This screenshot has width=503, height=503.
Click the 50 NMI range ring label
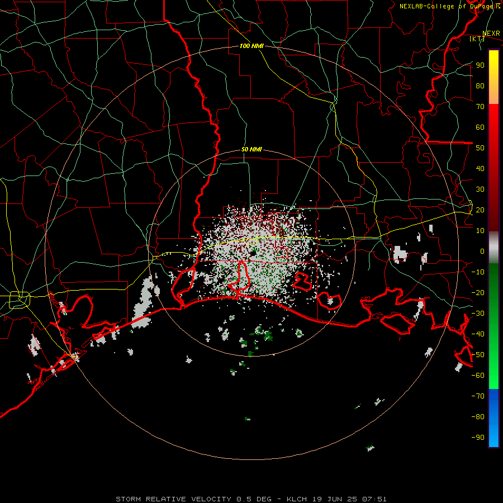pyautogui.click(x=251, y=149)
